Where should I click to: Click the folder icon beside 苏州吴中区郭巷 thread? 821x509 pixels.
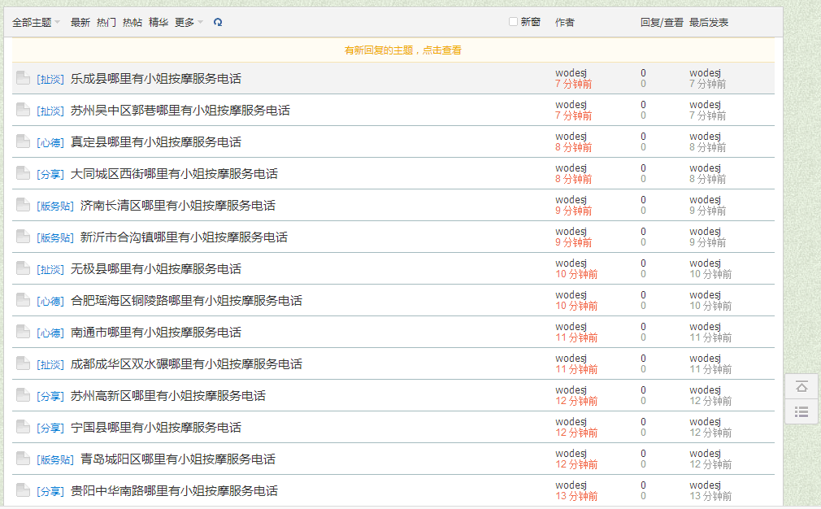coord(23,110)
